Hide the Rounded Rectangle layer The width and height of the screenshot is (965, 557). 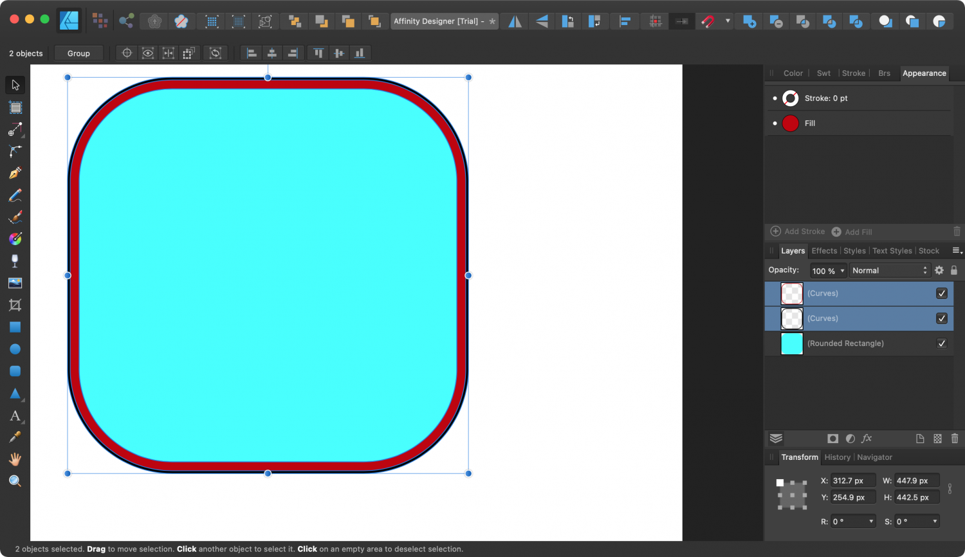click(x=942, y=343)
